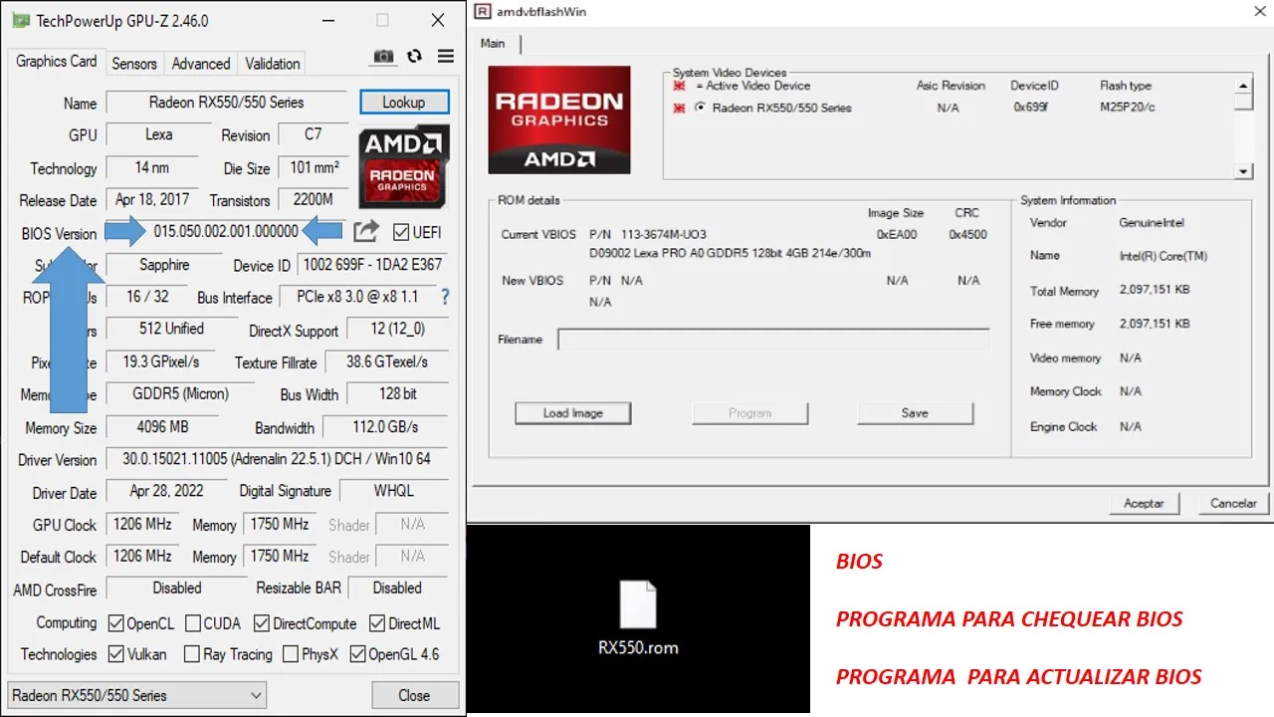
Task: Toggle the PhysX checkbox
Action: [x=291, y=654]
